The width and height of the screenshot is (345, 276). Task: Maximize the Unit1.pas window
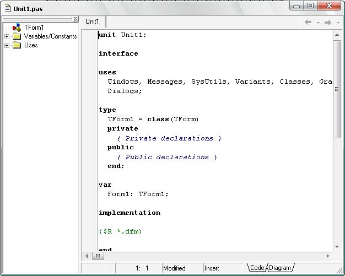point(310,6)
